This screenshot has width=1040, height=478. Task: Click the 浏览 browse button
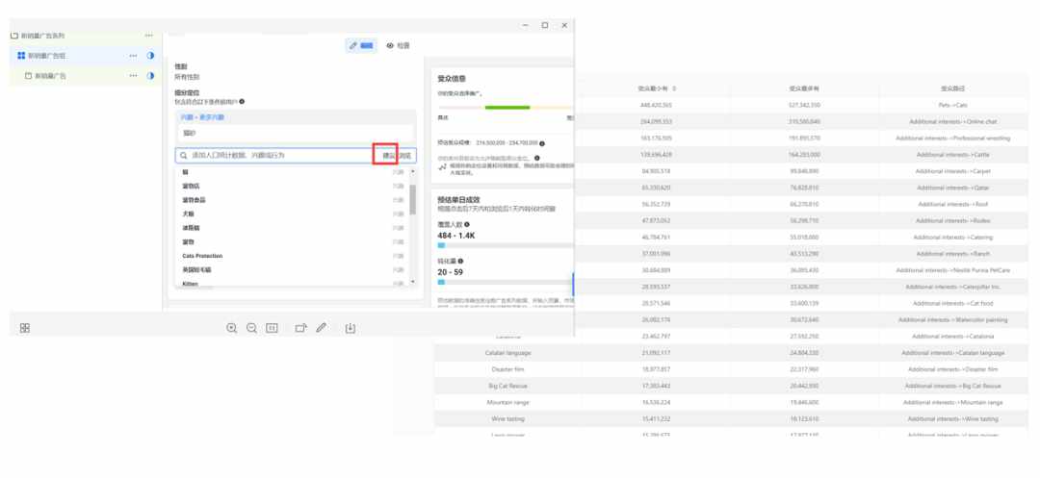(405, 156)
